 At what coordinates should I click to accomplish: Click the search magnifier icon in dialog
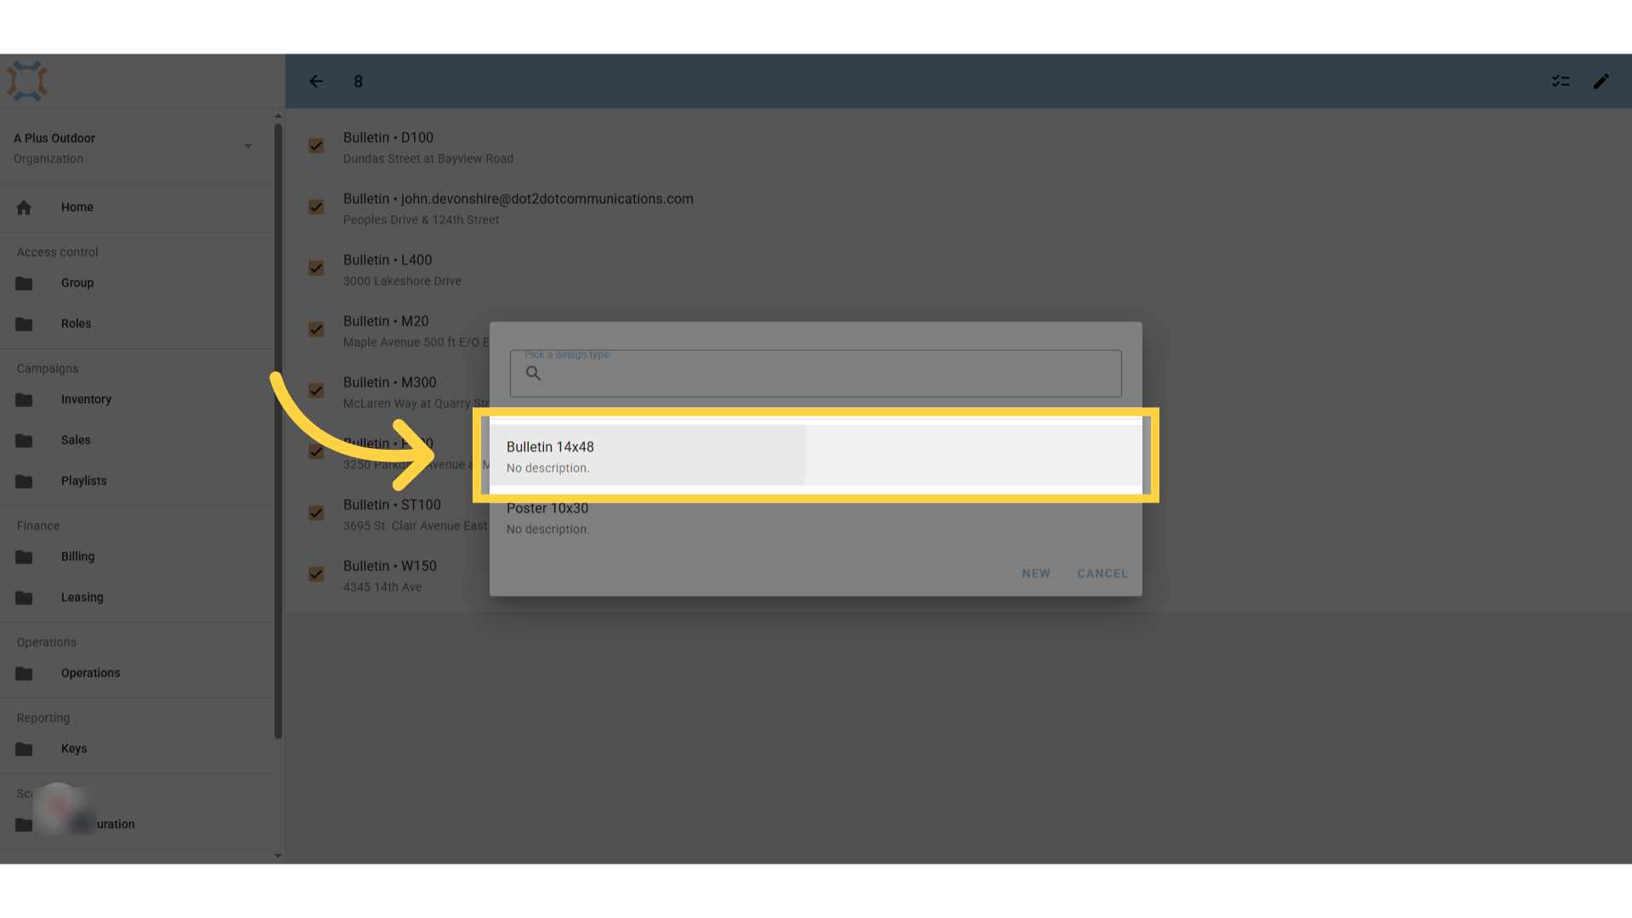point(533,373)
